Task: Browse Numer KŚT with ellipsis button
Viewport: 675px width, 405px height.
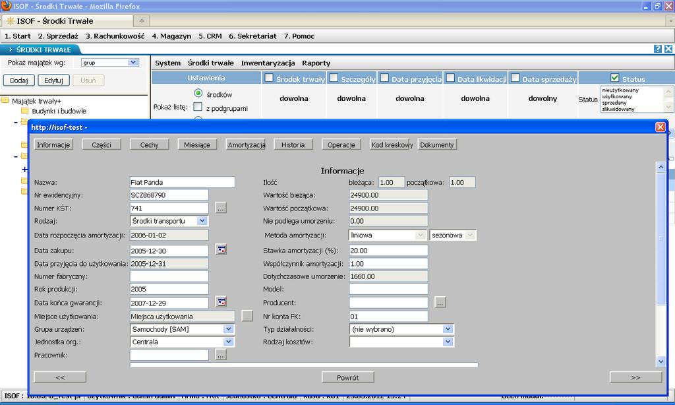Action: (x=221, y=208)
